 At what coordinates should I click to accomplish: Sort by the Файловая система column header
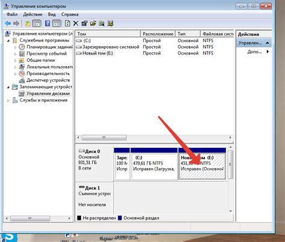tap(217, 34)
